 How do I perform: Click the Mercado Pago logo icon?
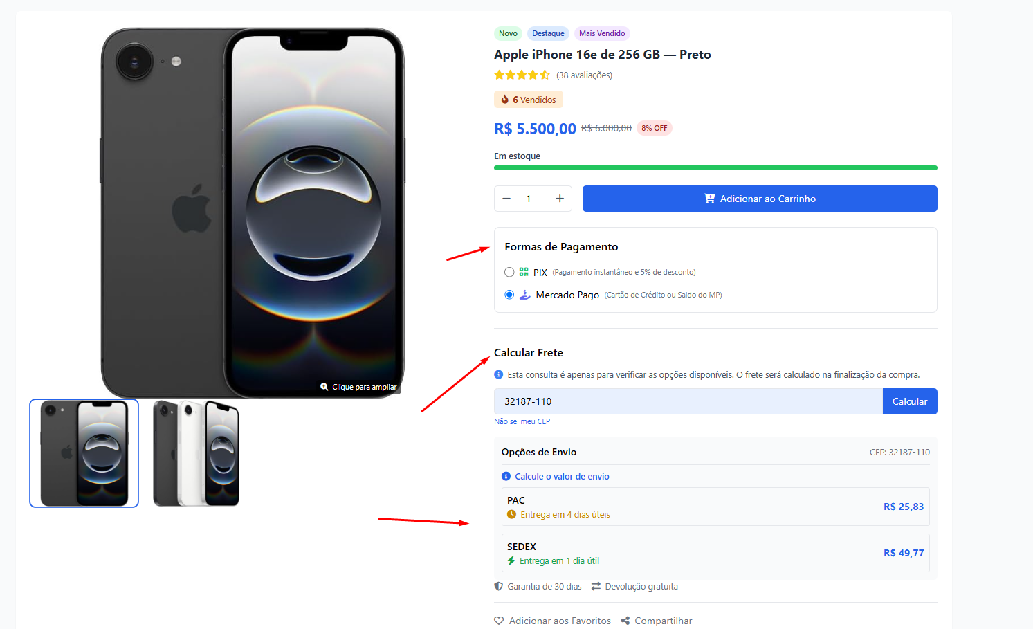(x=524, y=294)
